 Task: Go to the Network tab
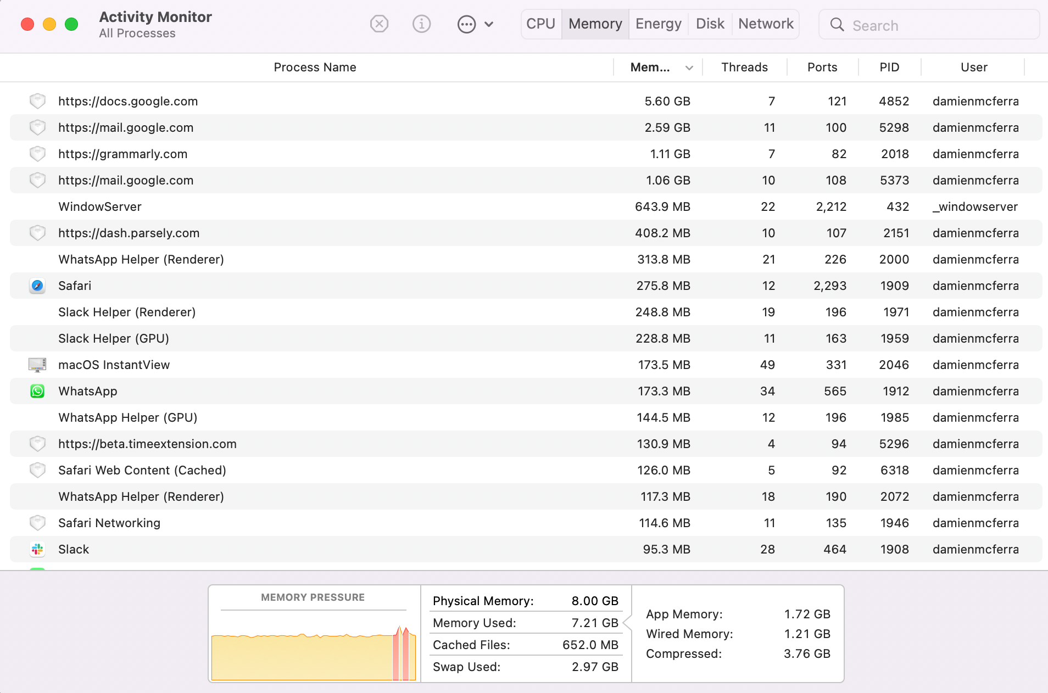coord(766,24)
